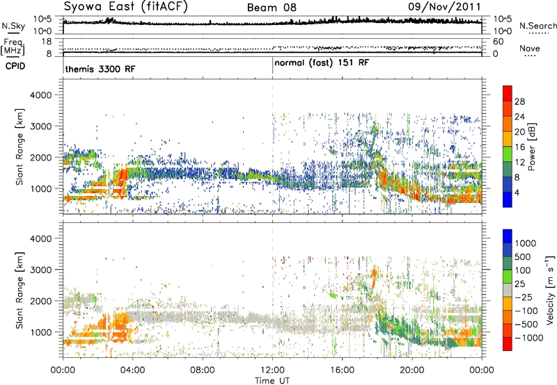Click the gray band of the Velocity color bar
This screenshot has width=557, height=385.
click(508, 290)
